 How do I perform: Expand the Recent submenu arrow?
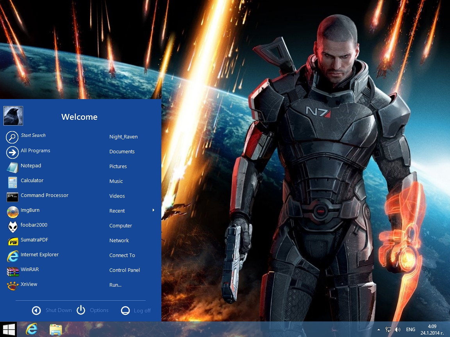[x=154, y=210]
